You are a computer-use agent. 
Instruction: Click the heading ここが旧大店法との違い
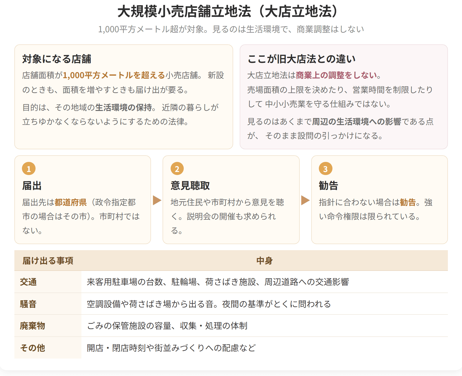coord(301,59)
